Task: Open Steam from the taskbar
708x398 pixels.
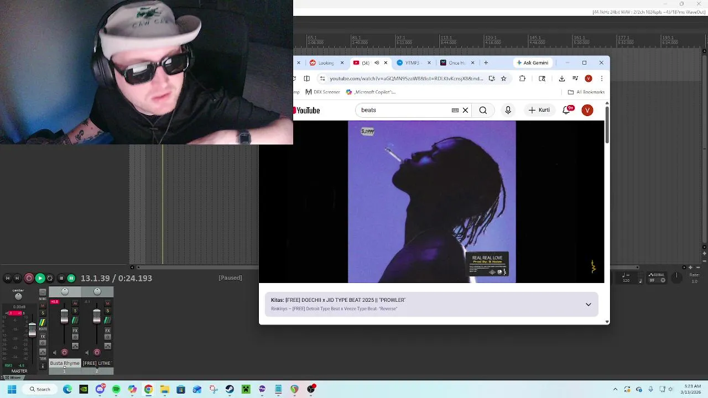Action: pyautogui.click(x=230, y=389)
